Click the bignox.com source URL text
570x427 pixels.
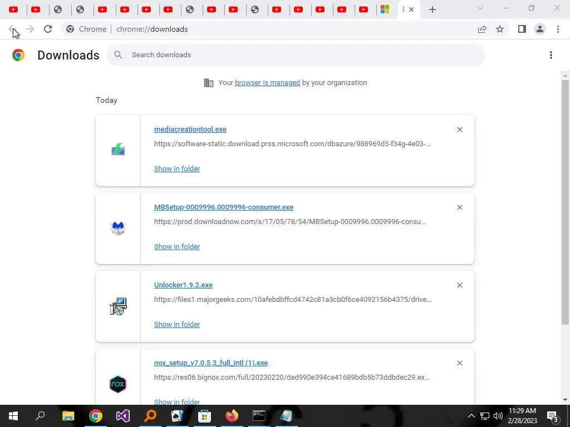click(292, 378)
